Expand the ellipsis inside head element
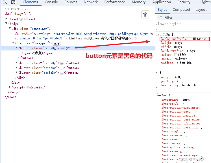Viewport: 211px width, 163px height. [21, 19]
